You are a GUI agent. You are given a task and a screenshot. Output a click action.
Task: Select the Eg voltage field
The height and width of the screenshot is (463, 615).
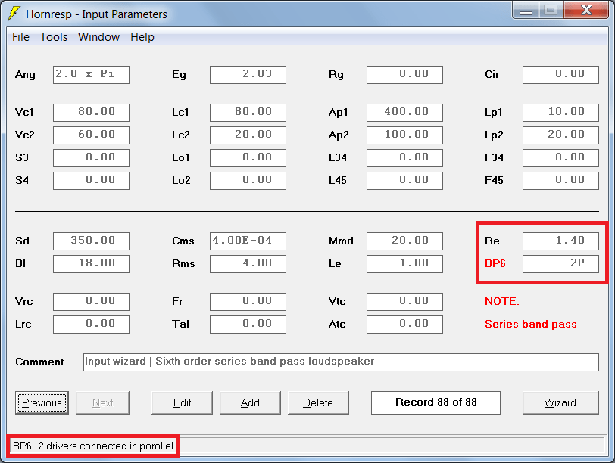pos(248,74)
